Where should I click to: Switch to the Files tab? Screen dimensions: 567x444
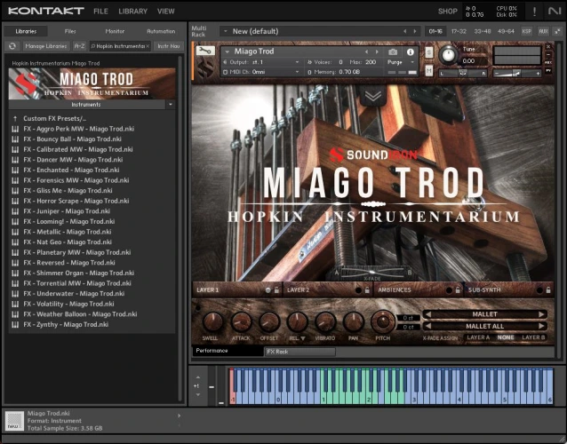tap(70, 31)
